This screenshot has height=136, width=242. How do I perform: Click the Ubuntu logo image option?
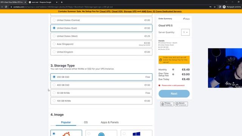pos(66,133)
